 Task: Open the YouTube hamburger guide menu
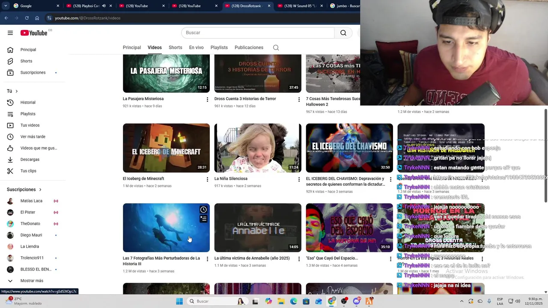[x=10, y=33]
